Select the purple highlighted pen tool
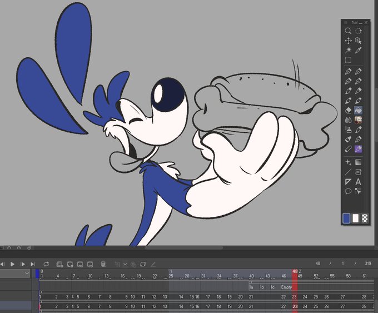378x313 pixels. tap(358, 149)
